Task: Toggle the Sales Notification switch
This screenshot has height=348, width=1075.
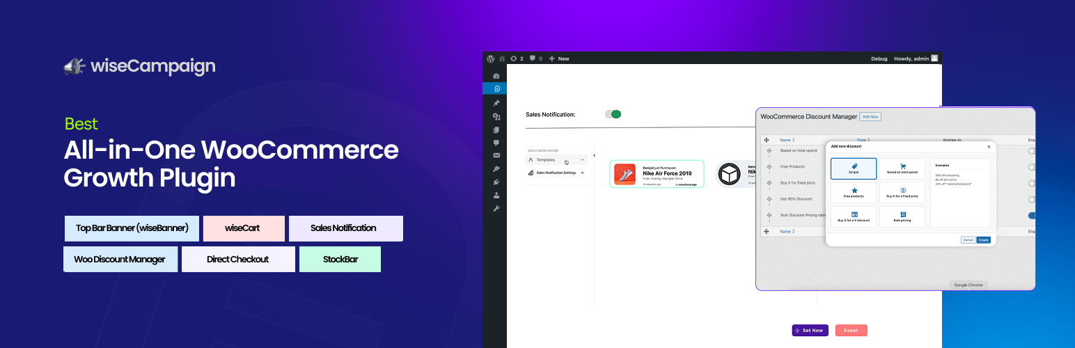Action: click(x=613, y=114)
